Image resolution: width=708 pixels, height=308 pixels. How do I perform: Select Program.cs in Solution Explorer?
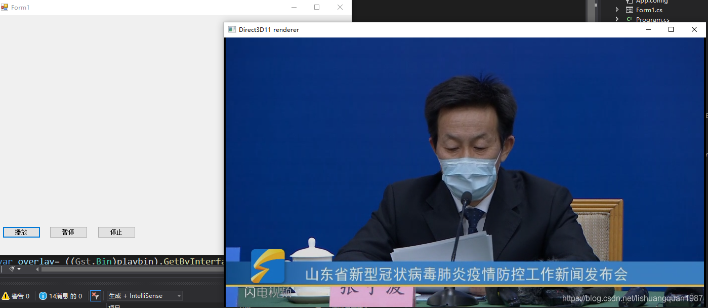tap(652, 19)
